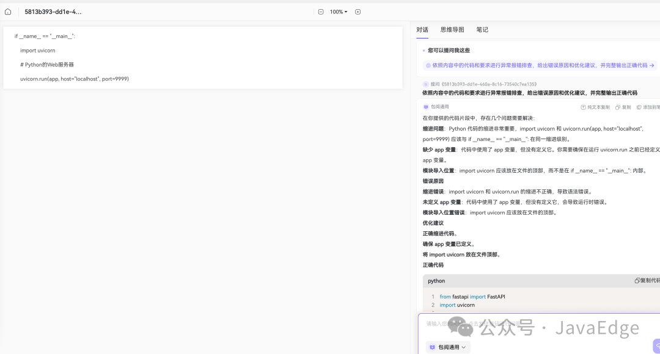The width and height of the screenshot is (660, 354).
Task: Switch to the 笔记 tab
Action: coord(482,29)
